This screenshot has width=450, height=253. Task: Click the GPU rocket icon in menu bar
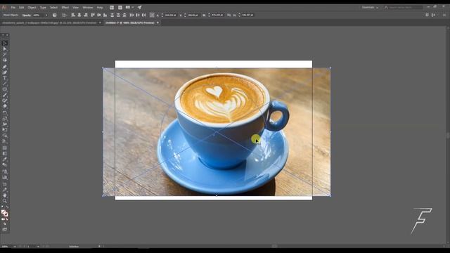[139, 7]
